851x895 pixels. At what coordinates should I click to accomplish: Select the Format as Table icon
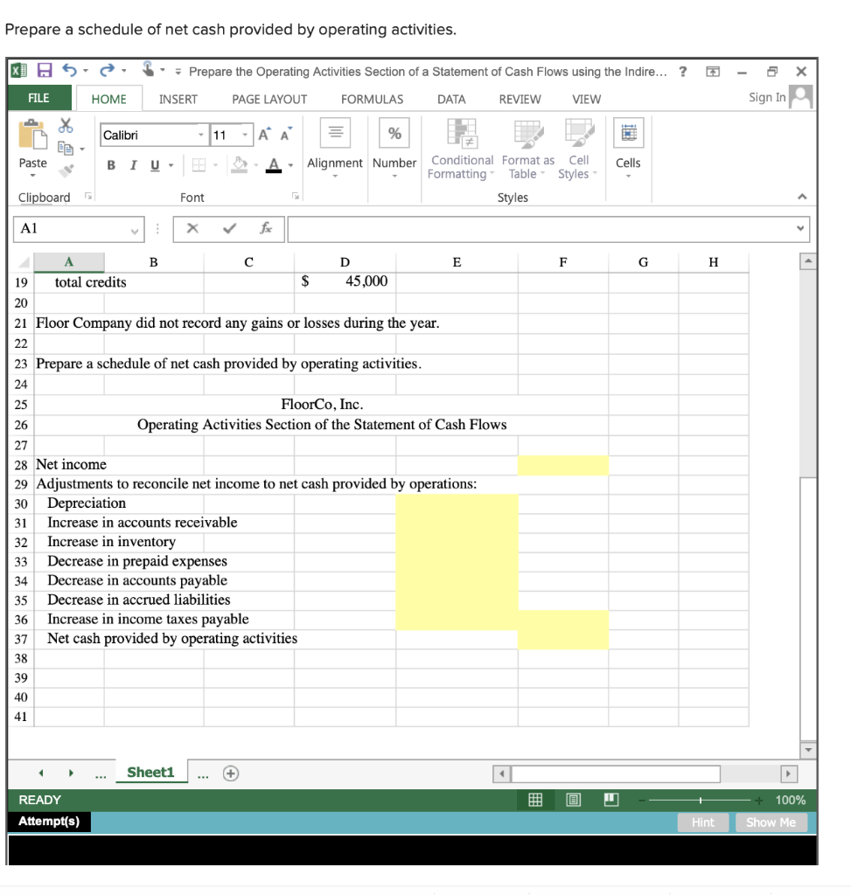click(527, 144)
